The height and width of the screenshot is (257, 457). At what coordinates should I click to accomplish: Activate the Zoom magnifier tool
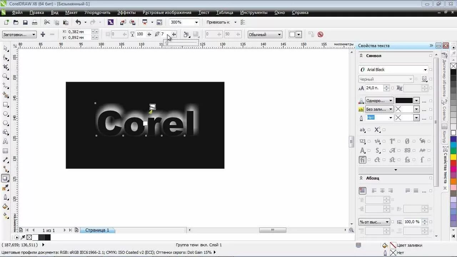tap(5, 76)
